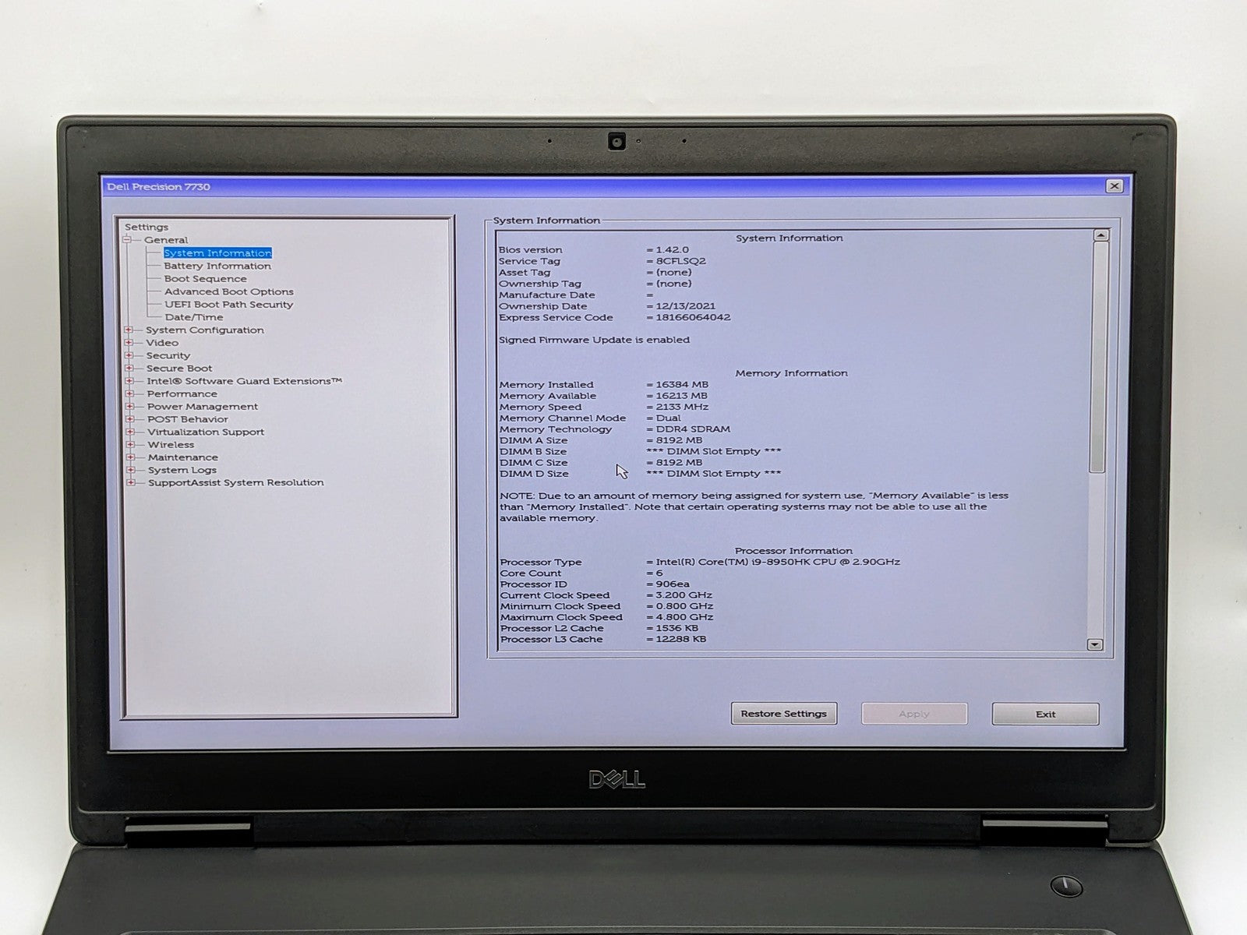The image size is (1247, 935).
Task: Expand the POST Behavior node
Action: [x=130, y=419]
